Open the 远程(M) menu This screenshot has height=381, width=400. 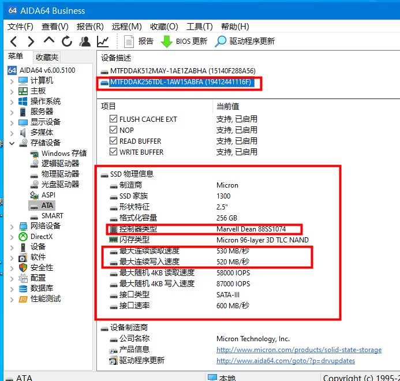[x=127, y=27]
